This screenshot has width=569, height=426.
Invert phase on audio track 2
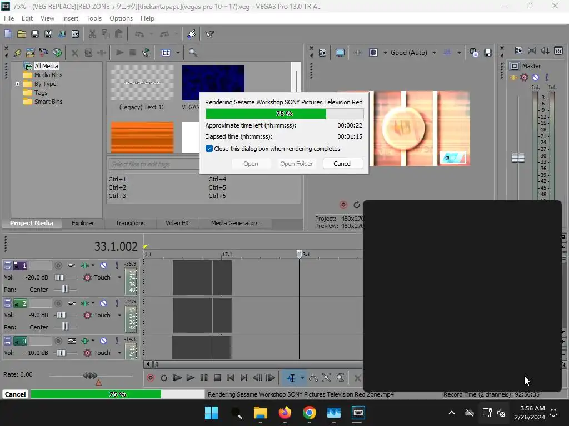[72, 303]
